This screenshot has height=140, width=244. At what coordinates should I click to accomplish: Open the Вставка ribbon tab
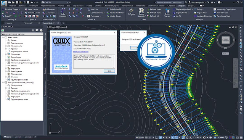pyautogui.click(x=22, y=6)
